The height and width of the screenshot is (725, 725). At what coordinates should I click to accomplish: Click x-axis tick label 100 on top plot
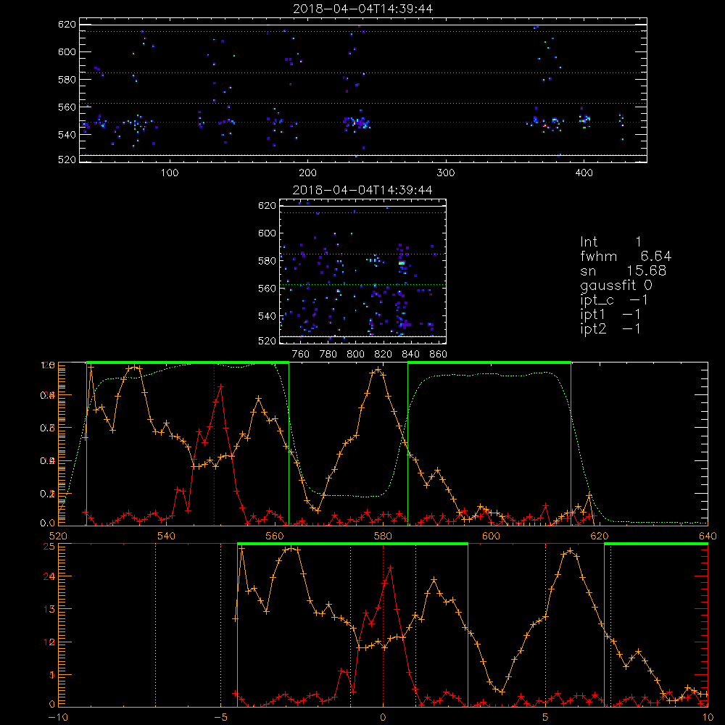[170, 173]
